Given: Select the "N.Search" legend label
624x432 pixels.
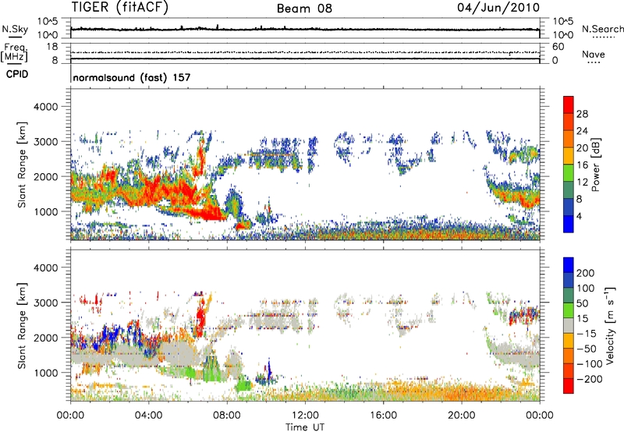Looking at the screenshot, I should pyautogui.click(x=603, y=29).
